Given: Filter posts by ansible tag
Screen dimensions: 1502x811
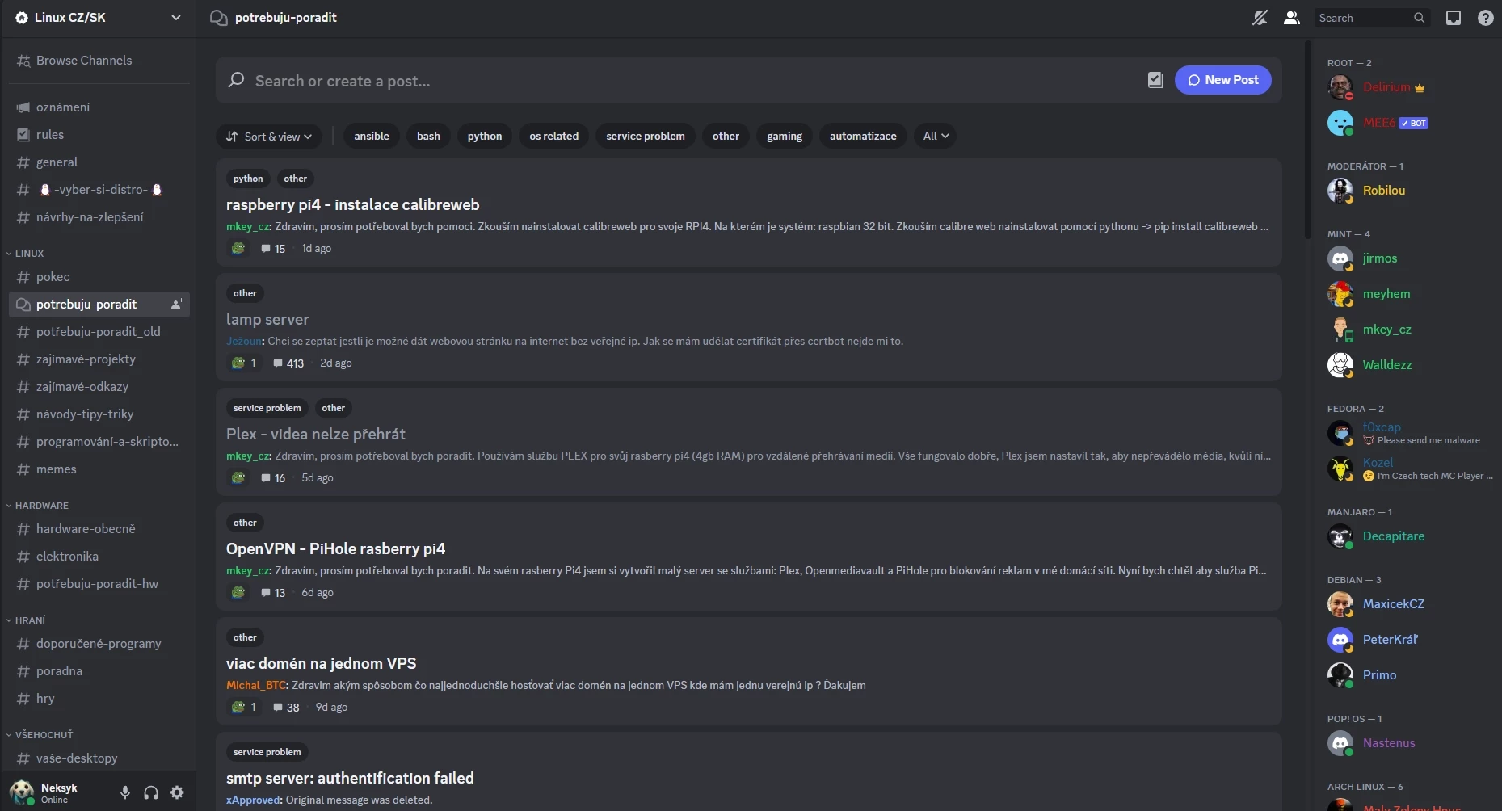Looking at the screenshot, I should [372, 137].
